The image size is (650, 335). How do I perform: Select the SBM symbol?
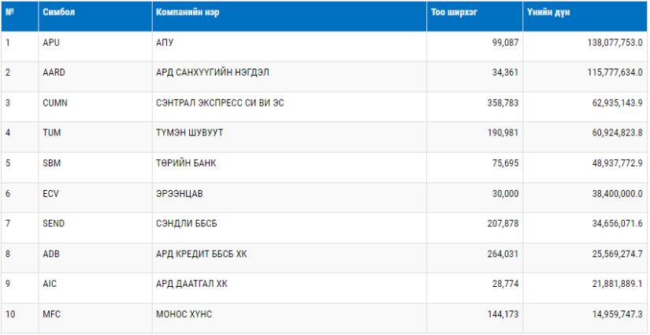51,163
